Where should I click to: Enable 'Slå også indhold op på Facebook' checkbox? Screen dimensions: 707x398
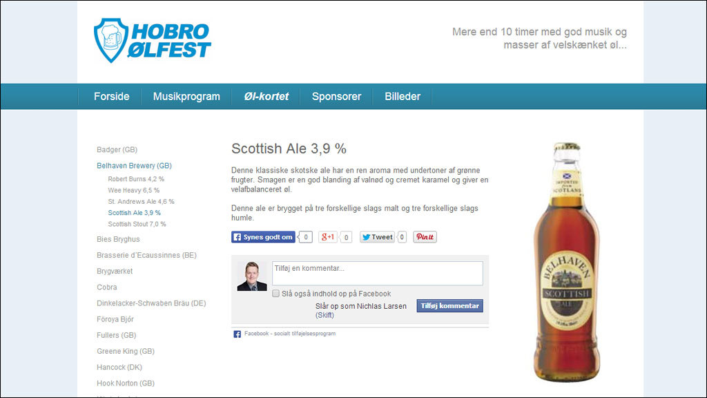pyautogui.click(x=275, y=293)
